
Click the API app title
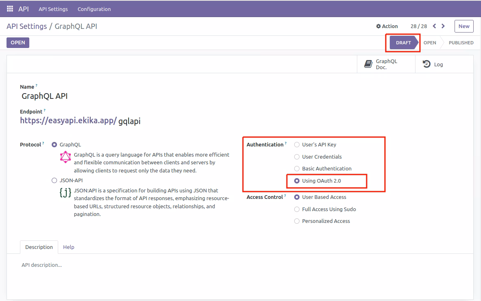point(23,9)
